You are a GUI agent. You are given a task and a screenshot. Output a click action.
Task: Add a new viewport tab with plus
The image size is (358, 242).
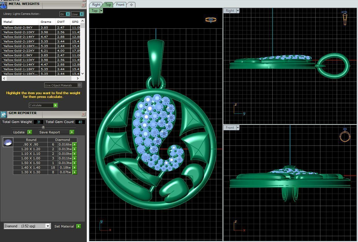click(x=131, y=5)
